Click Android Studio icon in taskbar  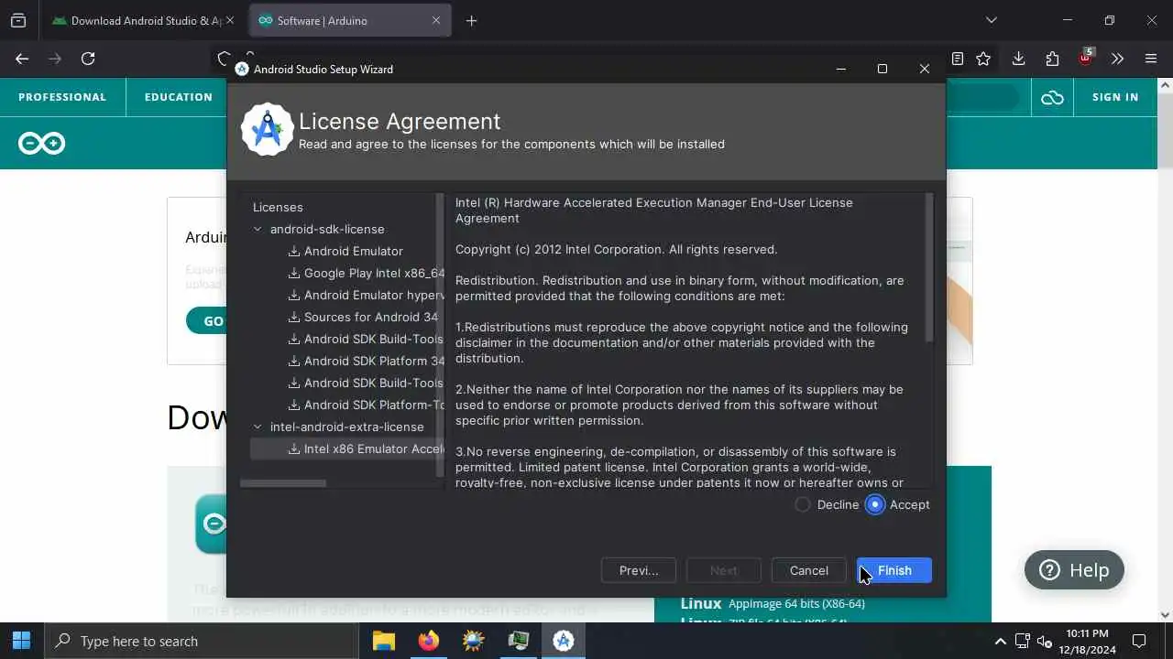[563, 641]
